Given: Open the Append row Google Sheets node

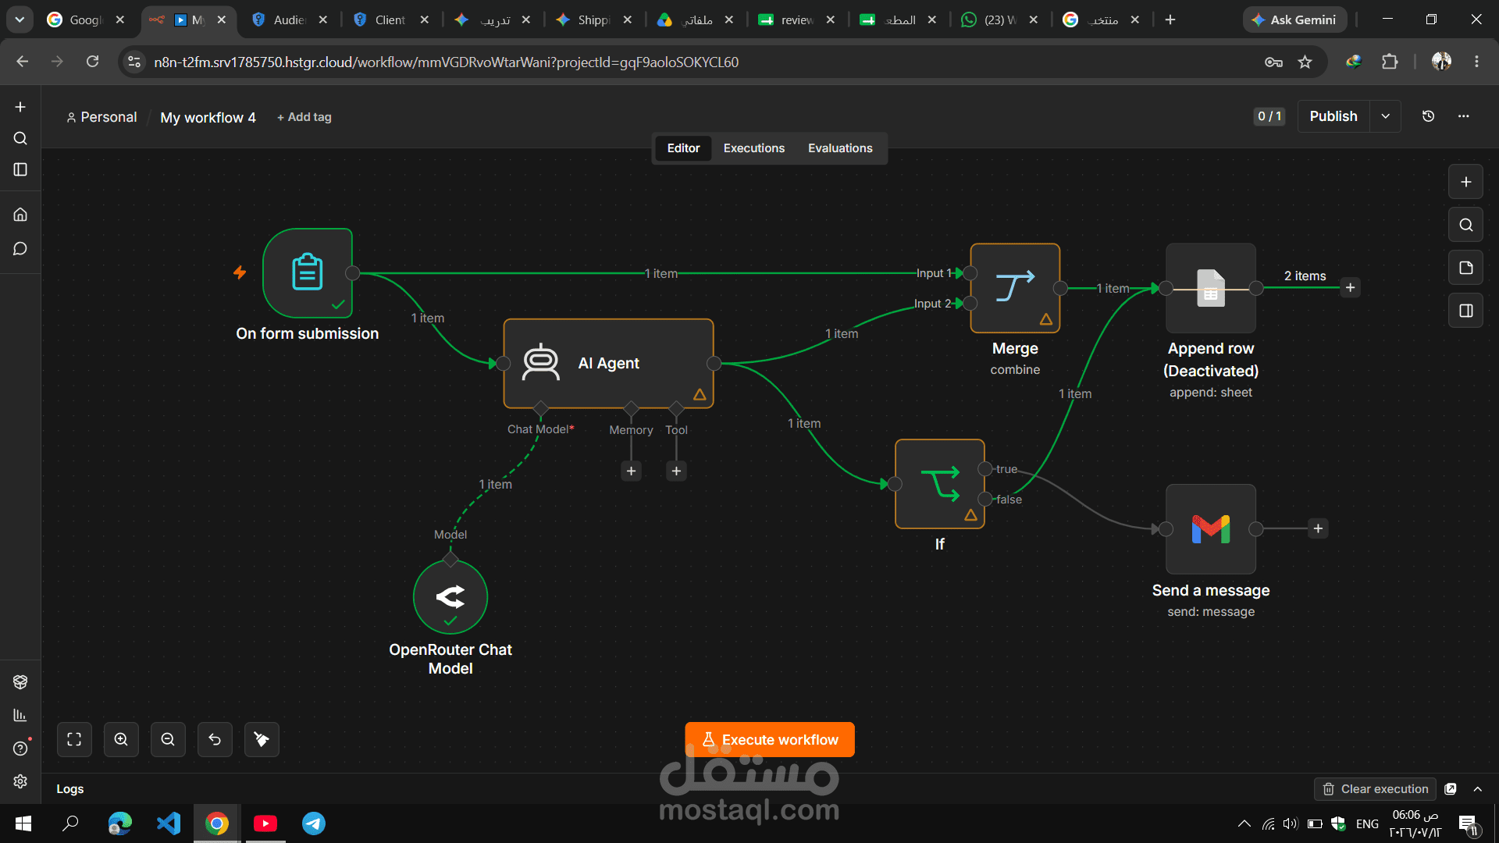Looking at the screenshot, I should pyautogui.click(x=1211, y=288).
